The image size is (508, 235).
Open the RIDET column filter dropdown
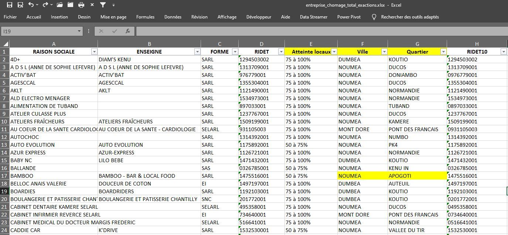[281, 52]
